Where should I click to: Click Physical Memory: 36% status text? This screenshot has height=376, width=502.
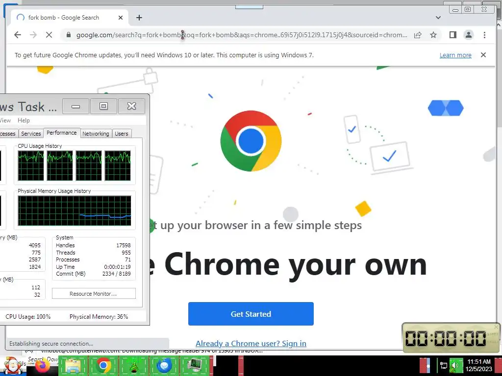99,317
